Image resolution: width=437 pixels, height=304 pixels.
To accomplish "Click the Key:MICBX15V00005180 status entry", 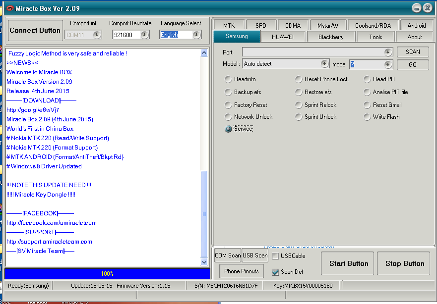I will 303,286.
